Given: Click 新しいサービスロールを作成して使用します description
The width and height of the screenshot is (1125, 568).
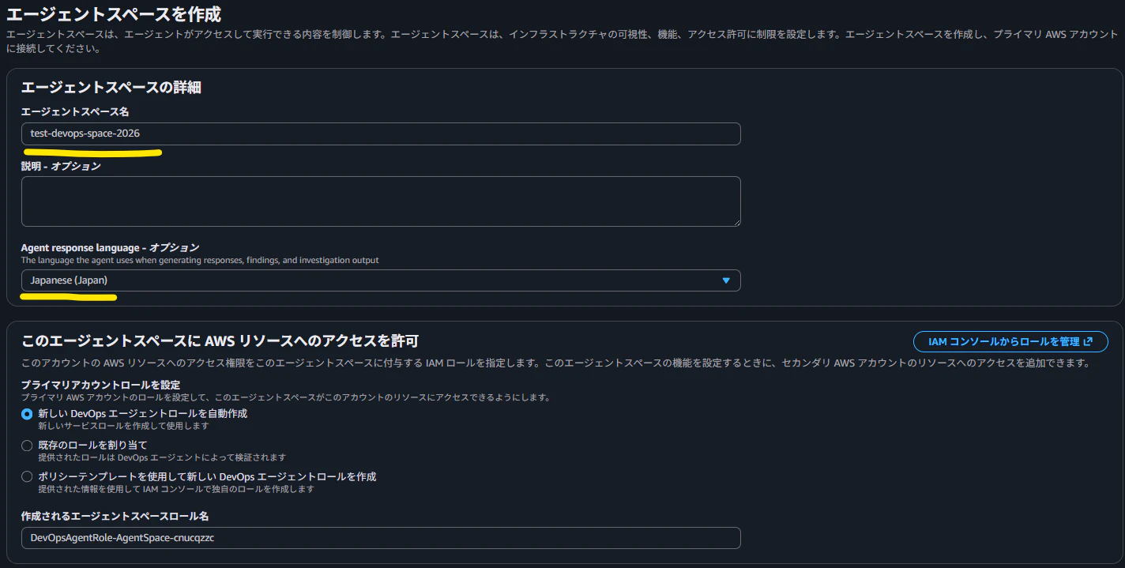Looking at the screenshot, I should [123, 426].
